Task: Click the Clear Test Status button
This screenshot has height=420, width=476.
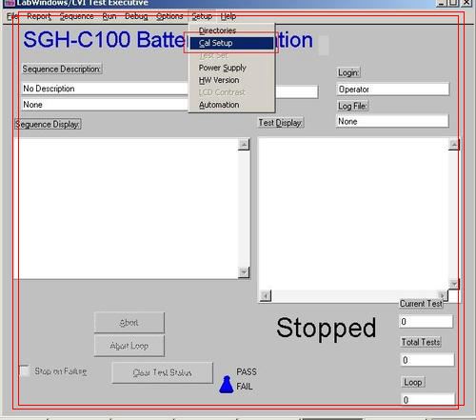Action: [x=162, y=372]
